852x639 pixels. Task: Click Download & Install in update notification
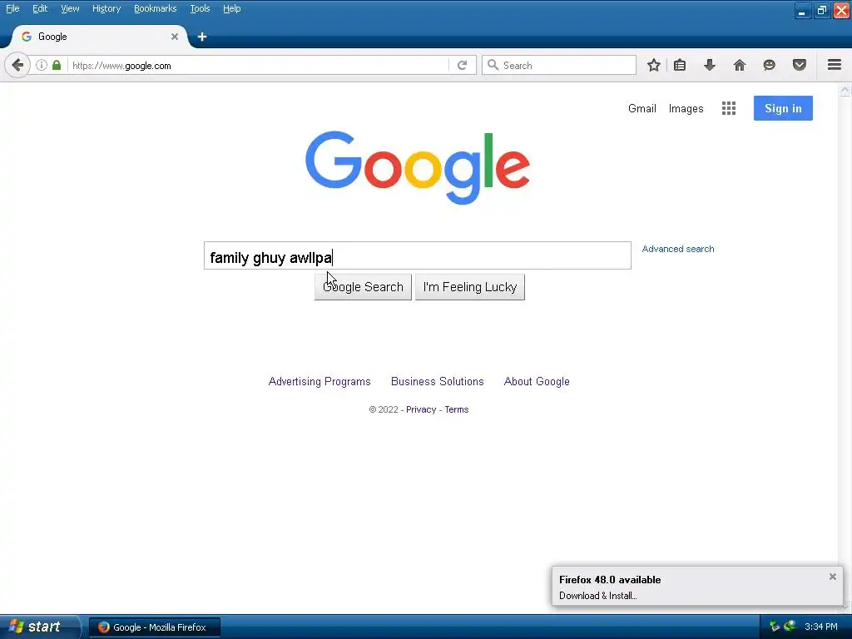click(597, 596)
